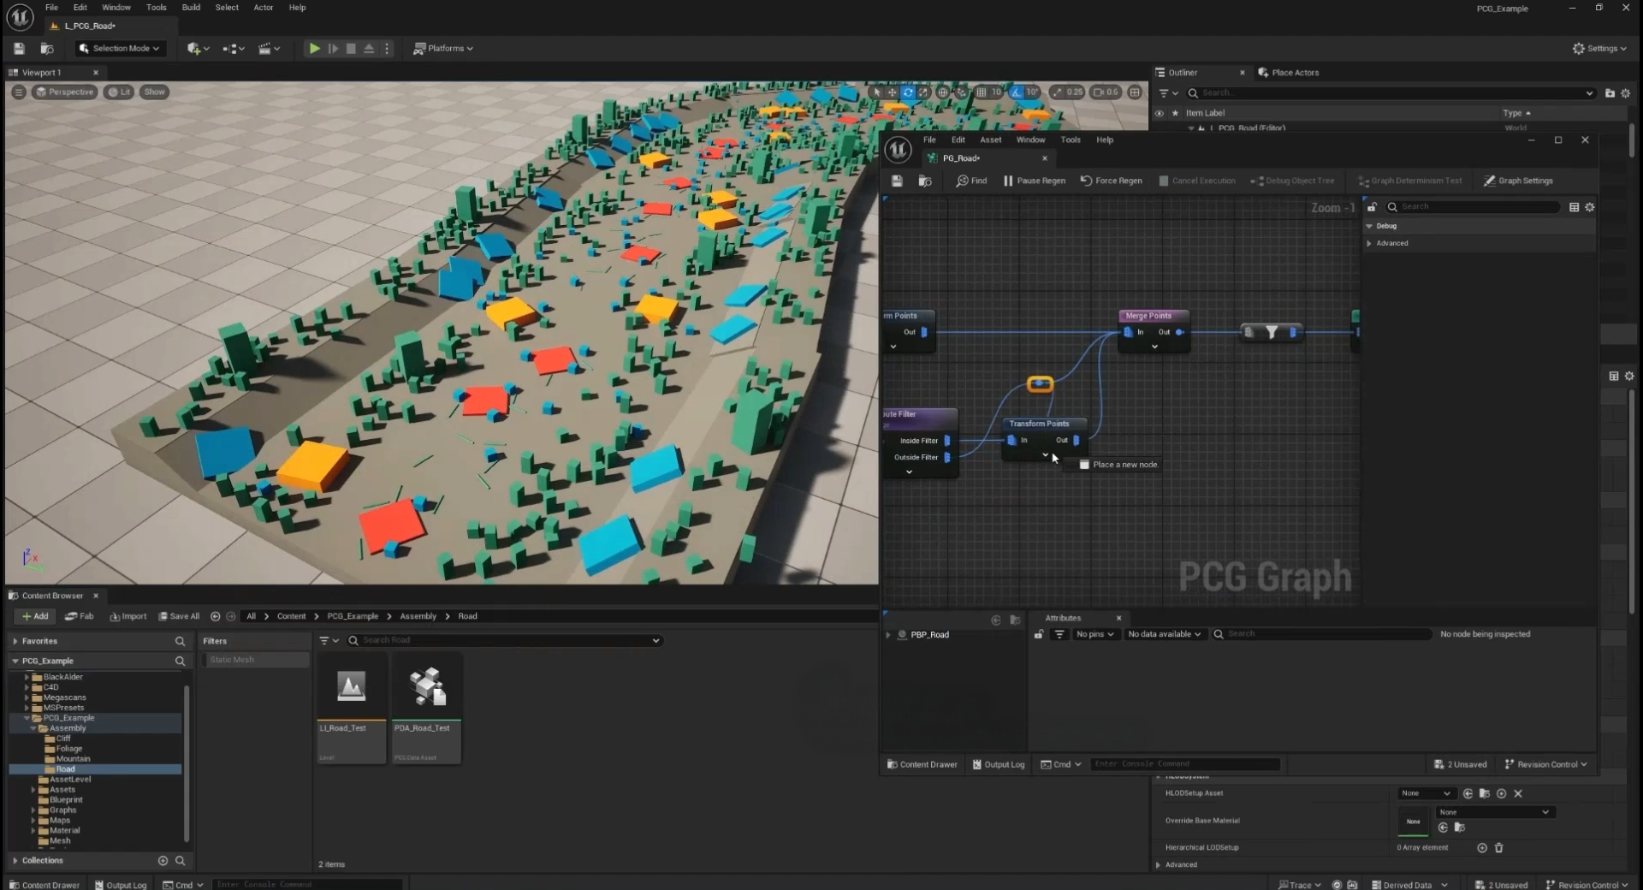Open the Build menu in main menu bar
1643x890 pixels.
click(191, 8)
